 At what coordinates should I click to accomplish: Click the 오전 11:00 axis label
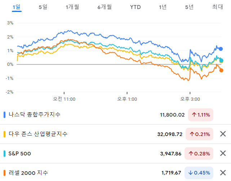click(64, 99)
